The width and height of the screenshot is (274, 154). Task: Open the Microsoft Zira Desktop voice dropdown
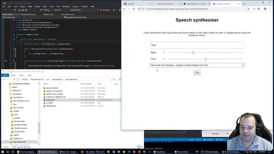point(197,65)
